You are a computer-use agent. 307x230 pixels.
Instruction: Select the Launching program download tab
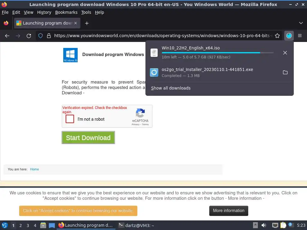[x=47, y=23]
